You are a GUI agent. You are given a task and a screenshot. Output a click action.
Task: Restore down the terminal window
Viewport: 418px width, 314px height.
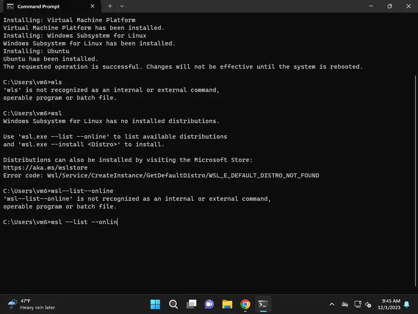click(x=389, y=6)
